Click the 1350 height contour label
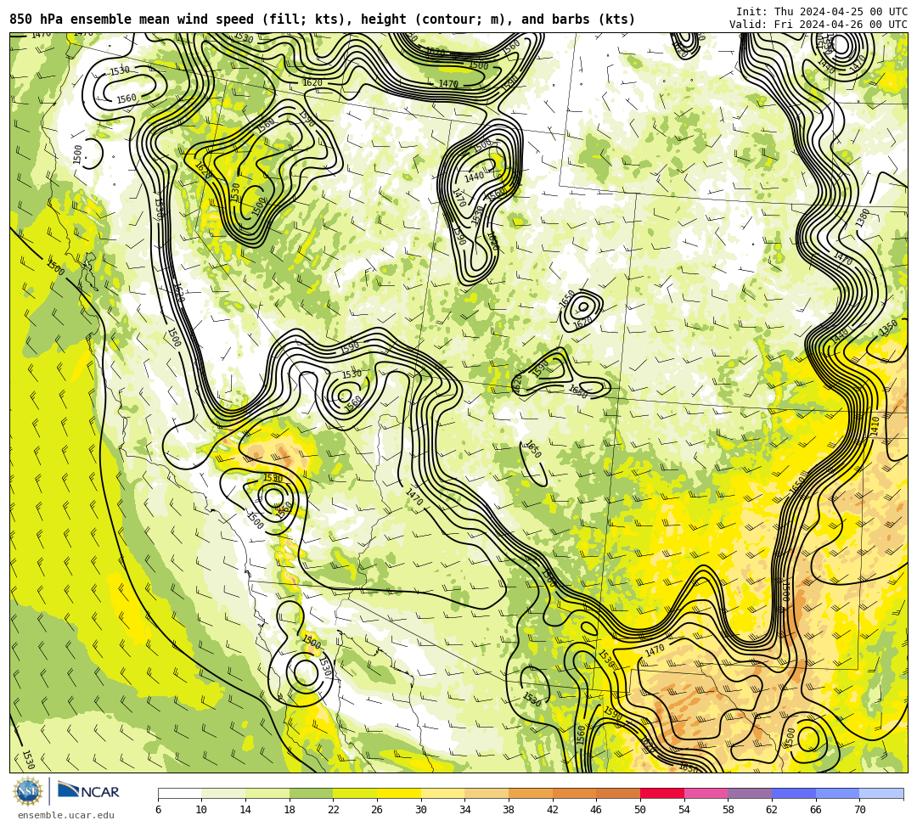917x826 pixels. (888, 328)
